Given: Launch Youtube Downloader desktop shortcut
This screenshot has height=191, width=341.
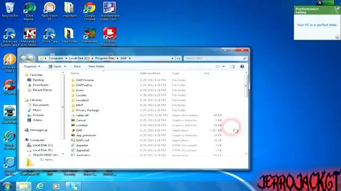Looking at the screenshot, I should [110, 37].
